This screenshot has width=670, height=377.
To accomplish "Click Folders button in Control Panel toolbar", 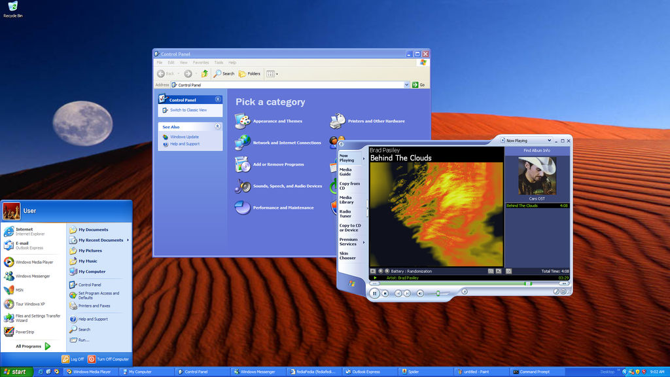I will coord(249,73).
